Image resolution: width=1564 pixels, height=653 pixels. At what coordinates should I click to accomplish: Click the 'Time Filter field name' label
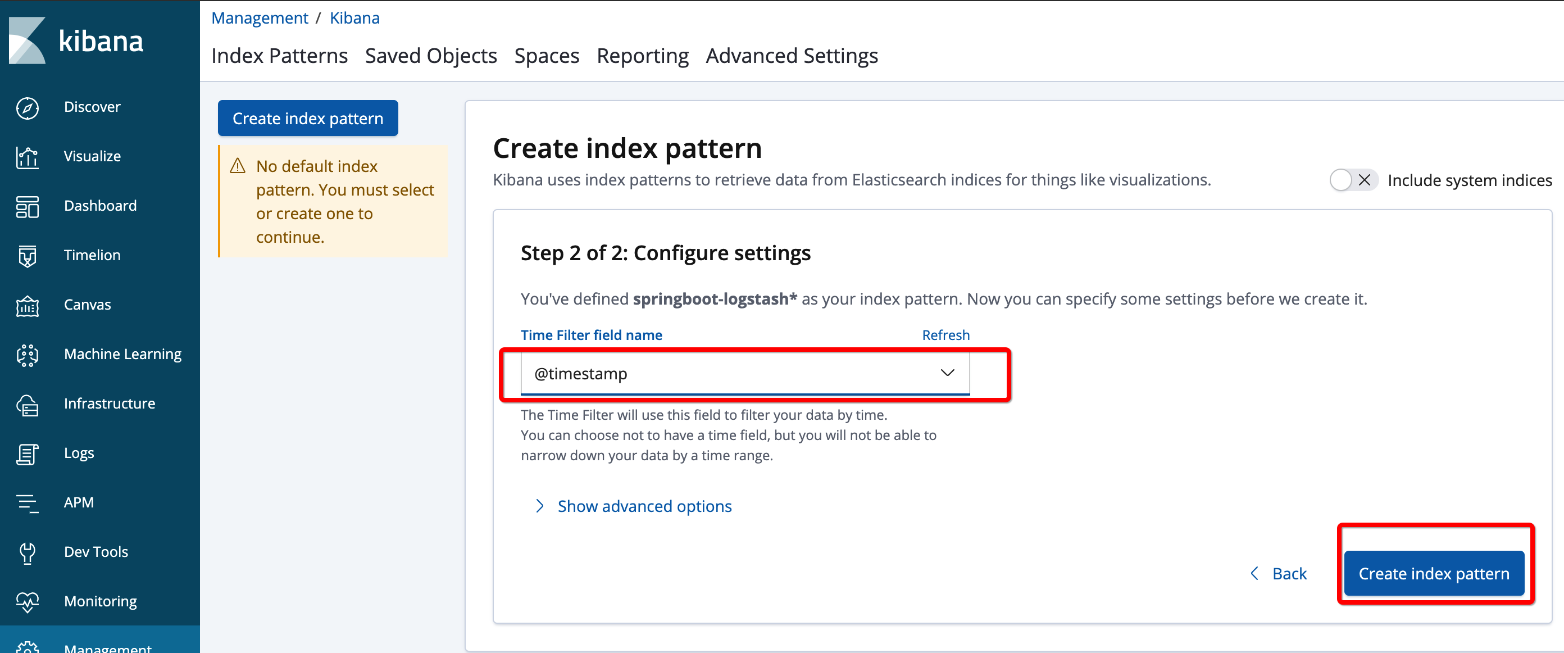tap(592, 335)
